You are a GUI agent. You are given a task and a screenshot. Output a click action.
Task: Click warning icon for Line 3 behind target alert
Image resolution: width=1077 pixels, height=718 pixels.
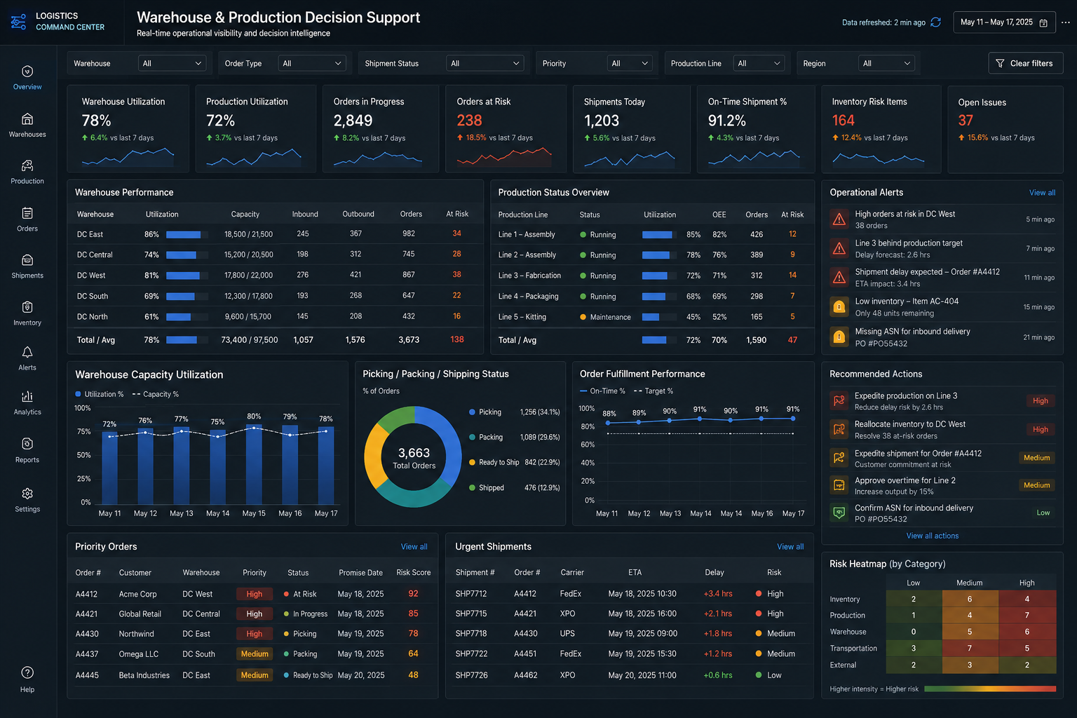[x=839, y=248]
